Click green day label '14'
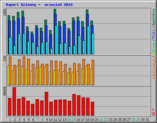 69,120
